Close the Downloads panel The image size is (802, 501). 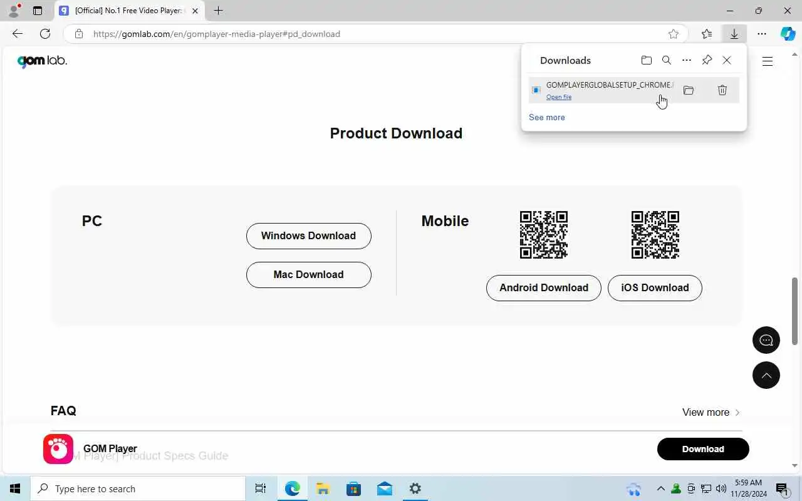pos(727,60)
